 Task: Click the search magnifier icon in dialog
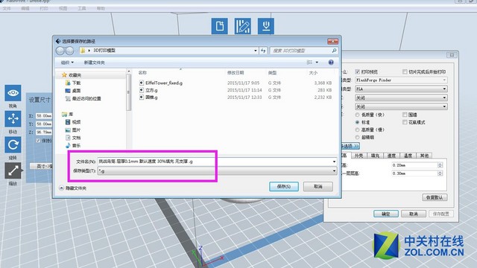pyautogui.click(x=334, y=51)
